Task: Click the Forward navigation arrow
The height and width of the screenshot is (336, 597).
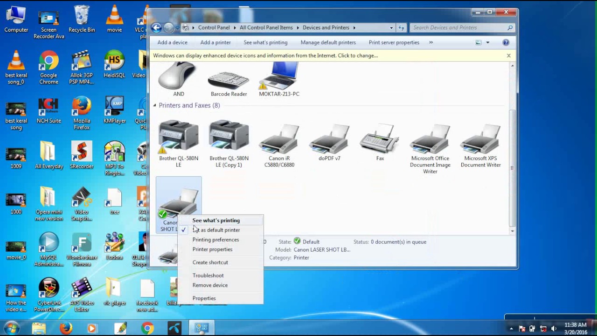Action: coord(169,28)
